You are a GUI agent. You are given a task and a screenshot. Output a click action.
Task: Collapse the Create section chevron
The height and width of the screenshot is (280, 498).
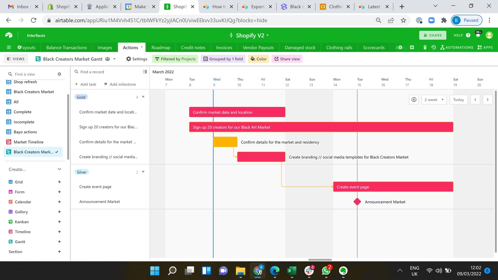59,169
